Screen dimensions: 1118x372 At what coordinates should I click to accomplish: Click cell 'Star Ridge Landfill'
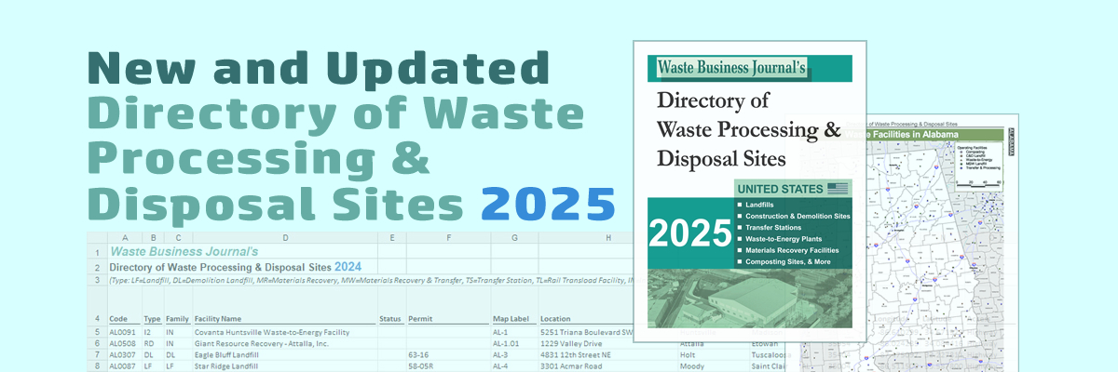pos(226,365)
